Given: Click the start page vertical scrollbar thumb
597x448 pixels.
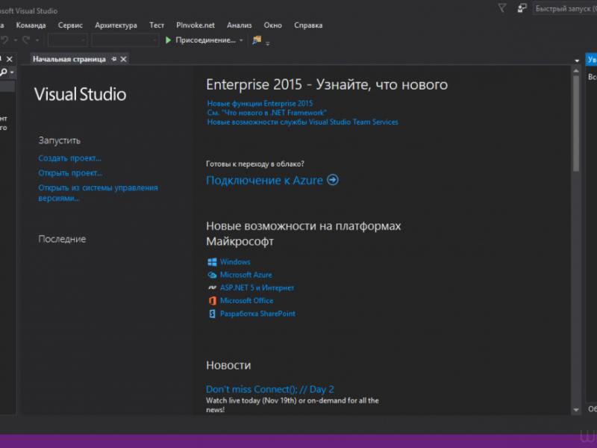Looking at the screenshot, I should pos(576,123).
